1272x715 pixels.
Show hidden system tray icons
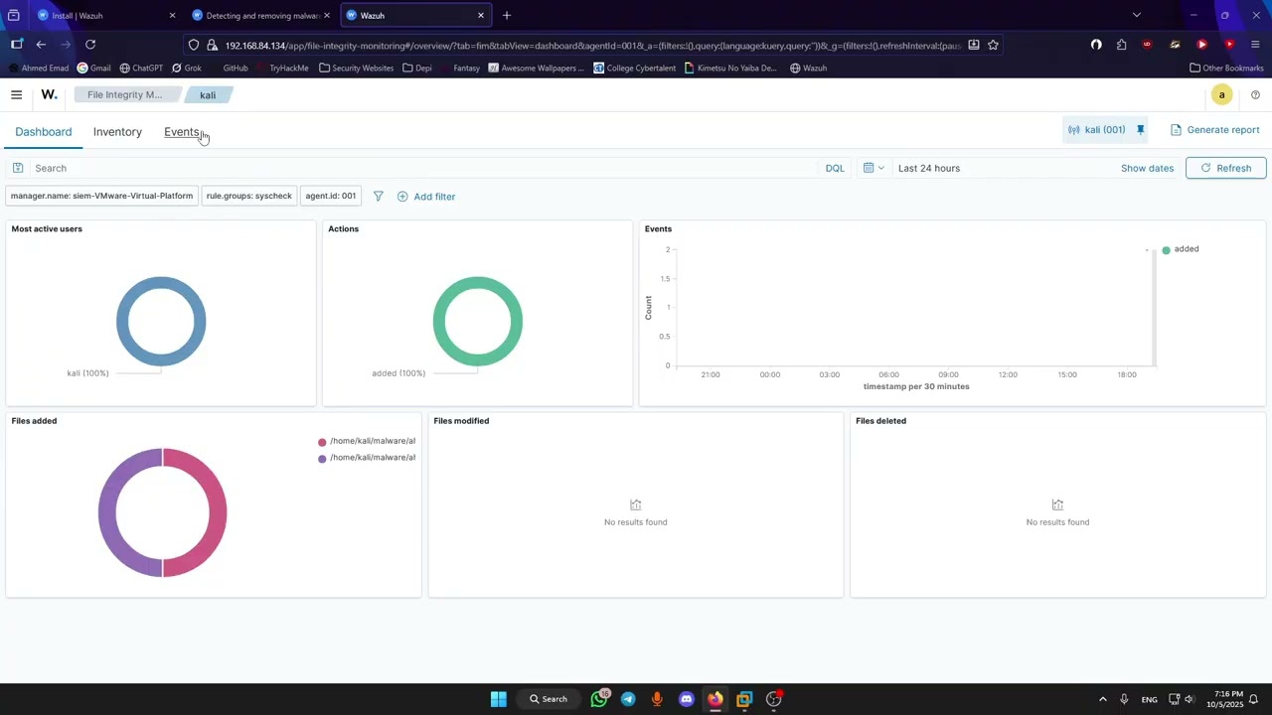tap(1102, 699)
